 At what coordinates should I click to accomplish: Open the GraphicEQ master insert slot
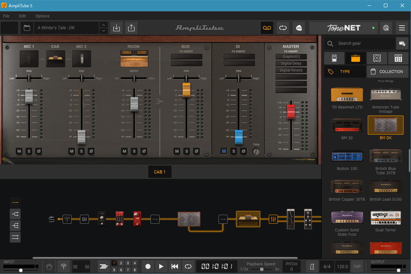(291, 56)
